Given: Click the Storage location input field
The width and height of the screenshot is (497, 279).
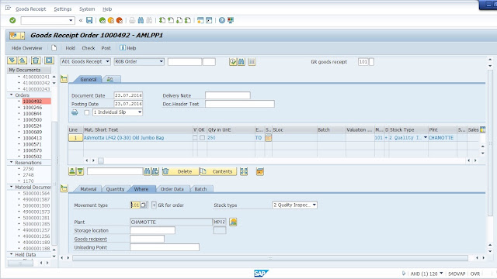Looking at the screenshot, I should 152,230.
